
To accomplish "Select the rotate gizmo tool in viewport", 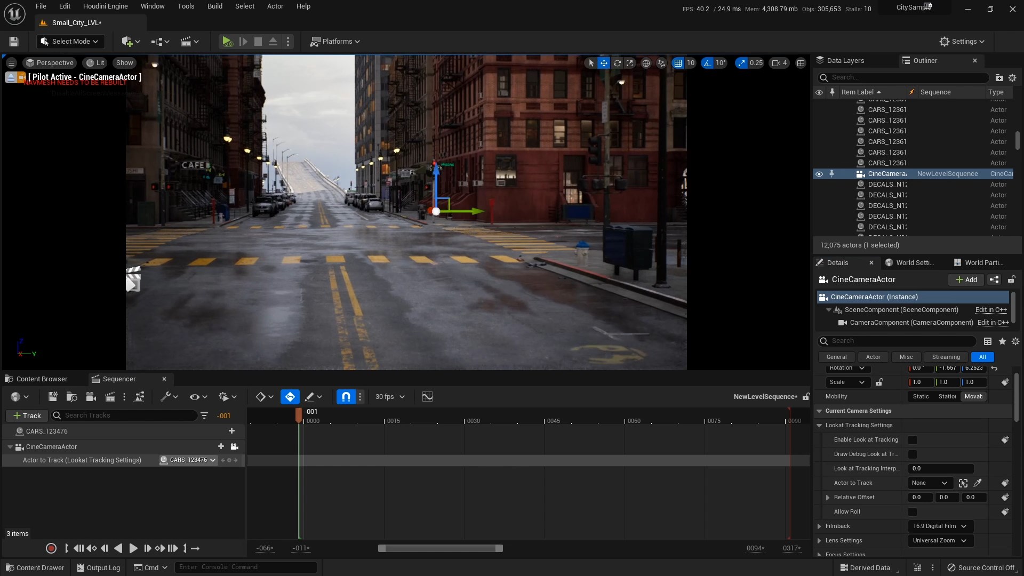I will [x=617, y=63].
